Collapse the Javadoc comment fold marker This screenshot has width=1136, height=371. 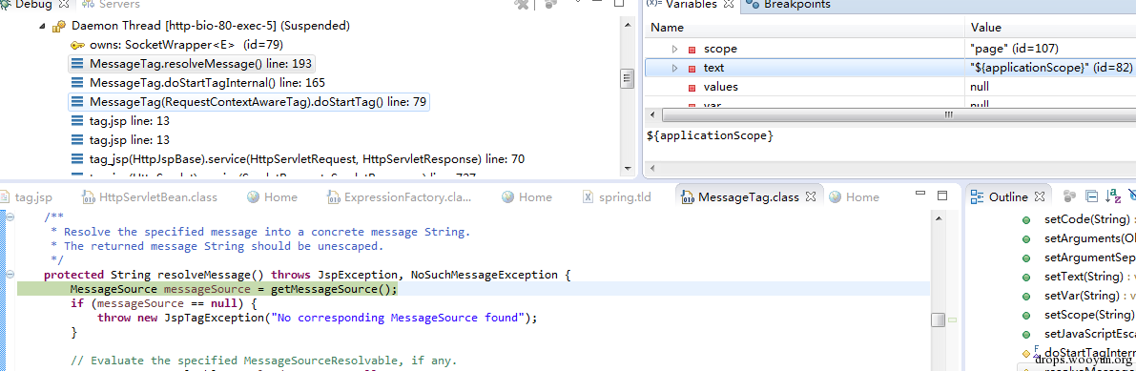[10, 216]
